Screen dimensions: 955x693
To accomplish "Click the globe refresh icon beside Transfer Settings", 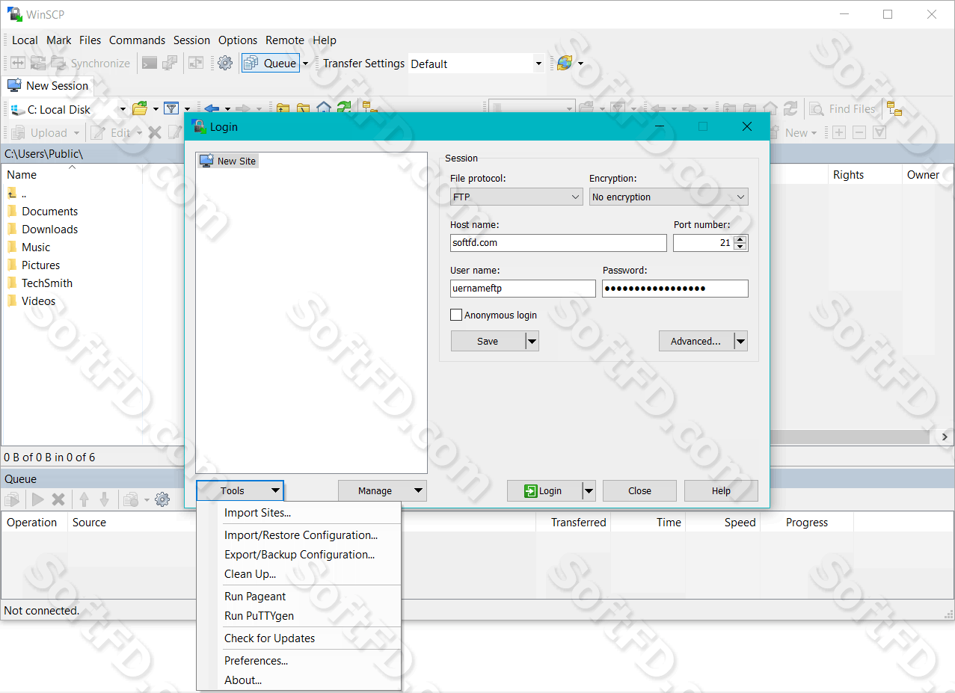I will click(565, 64).
